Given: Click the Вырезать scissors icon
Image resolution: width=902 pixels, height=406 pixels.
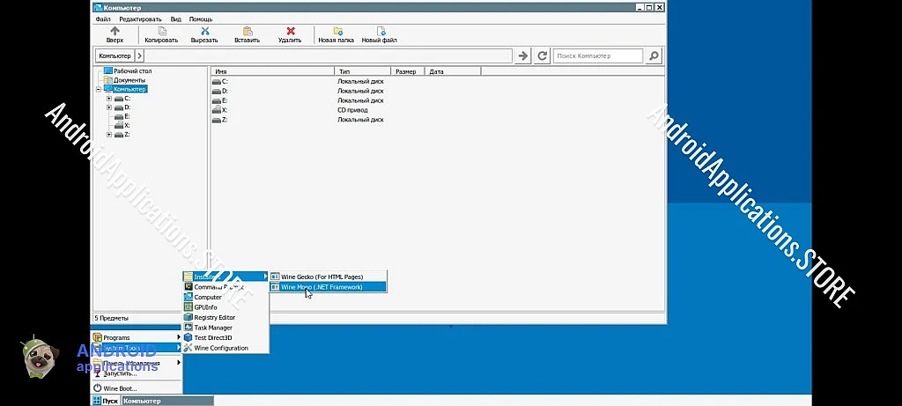Looking at the screenshot, I should [x=203, y=31].
